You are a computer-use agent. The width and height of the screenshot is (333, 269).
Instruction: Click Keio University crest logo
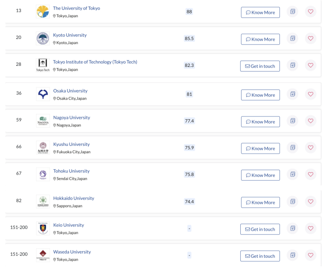pyautogui.click(x=43, y=228)
